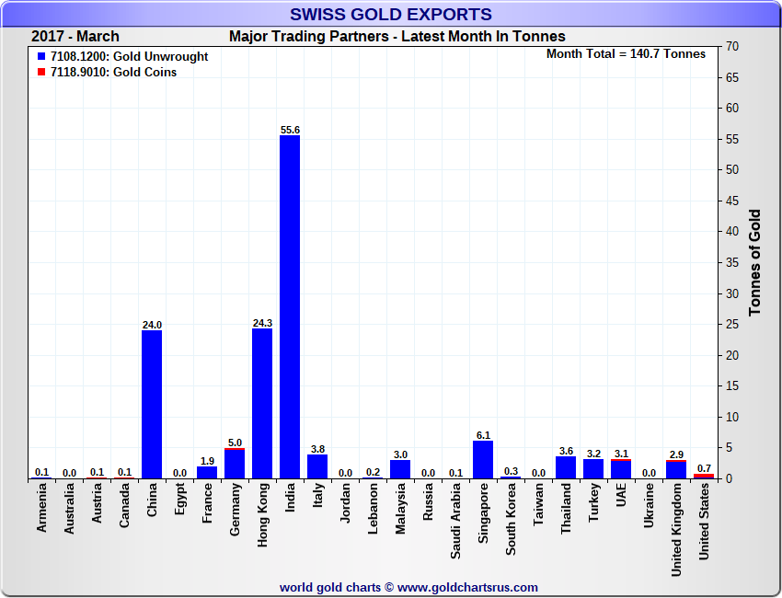Viewport: 782px width, 598px height.
Task: Click the 'Egypt' axis label
Action: (x=180, y=500)
